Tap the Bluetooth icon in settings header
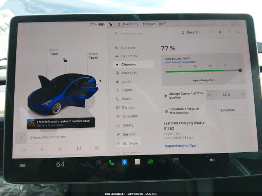 coord(229,32)
